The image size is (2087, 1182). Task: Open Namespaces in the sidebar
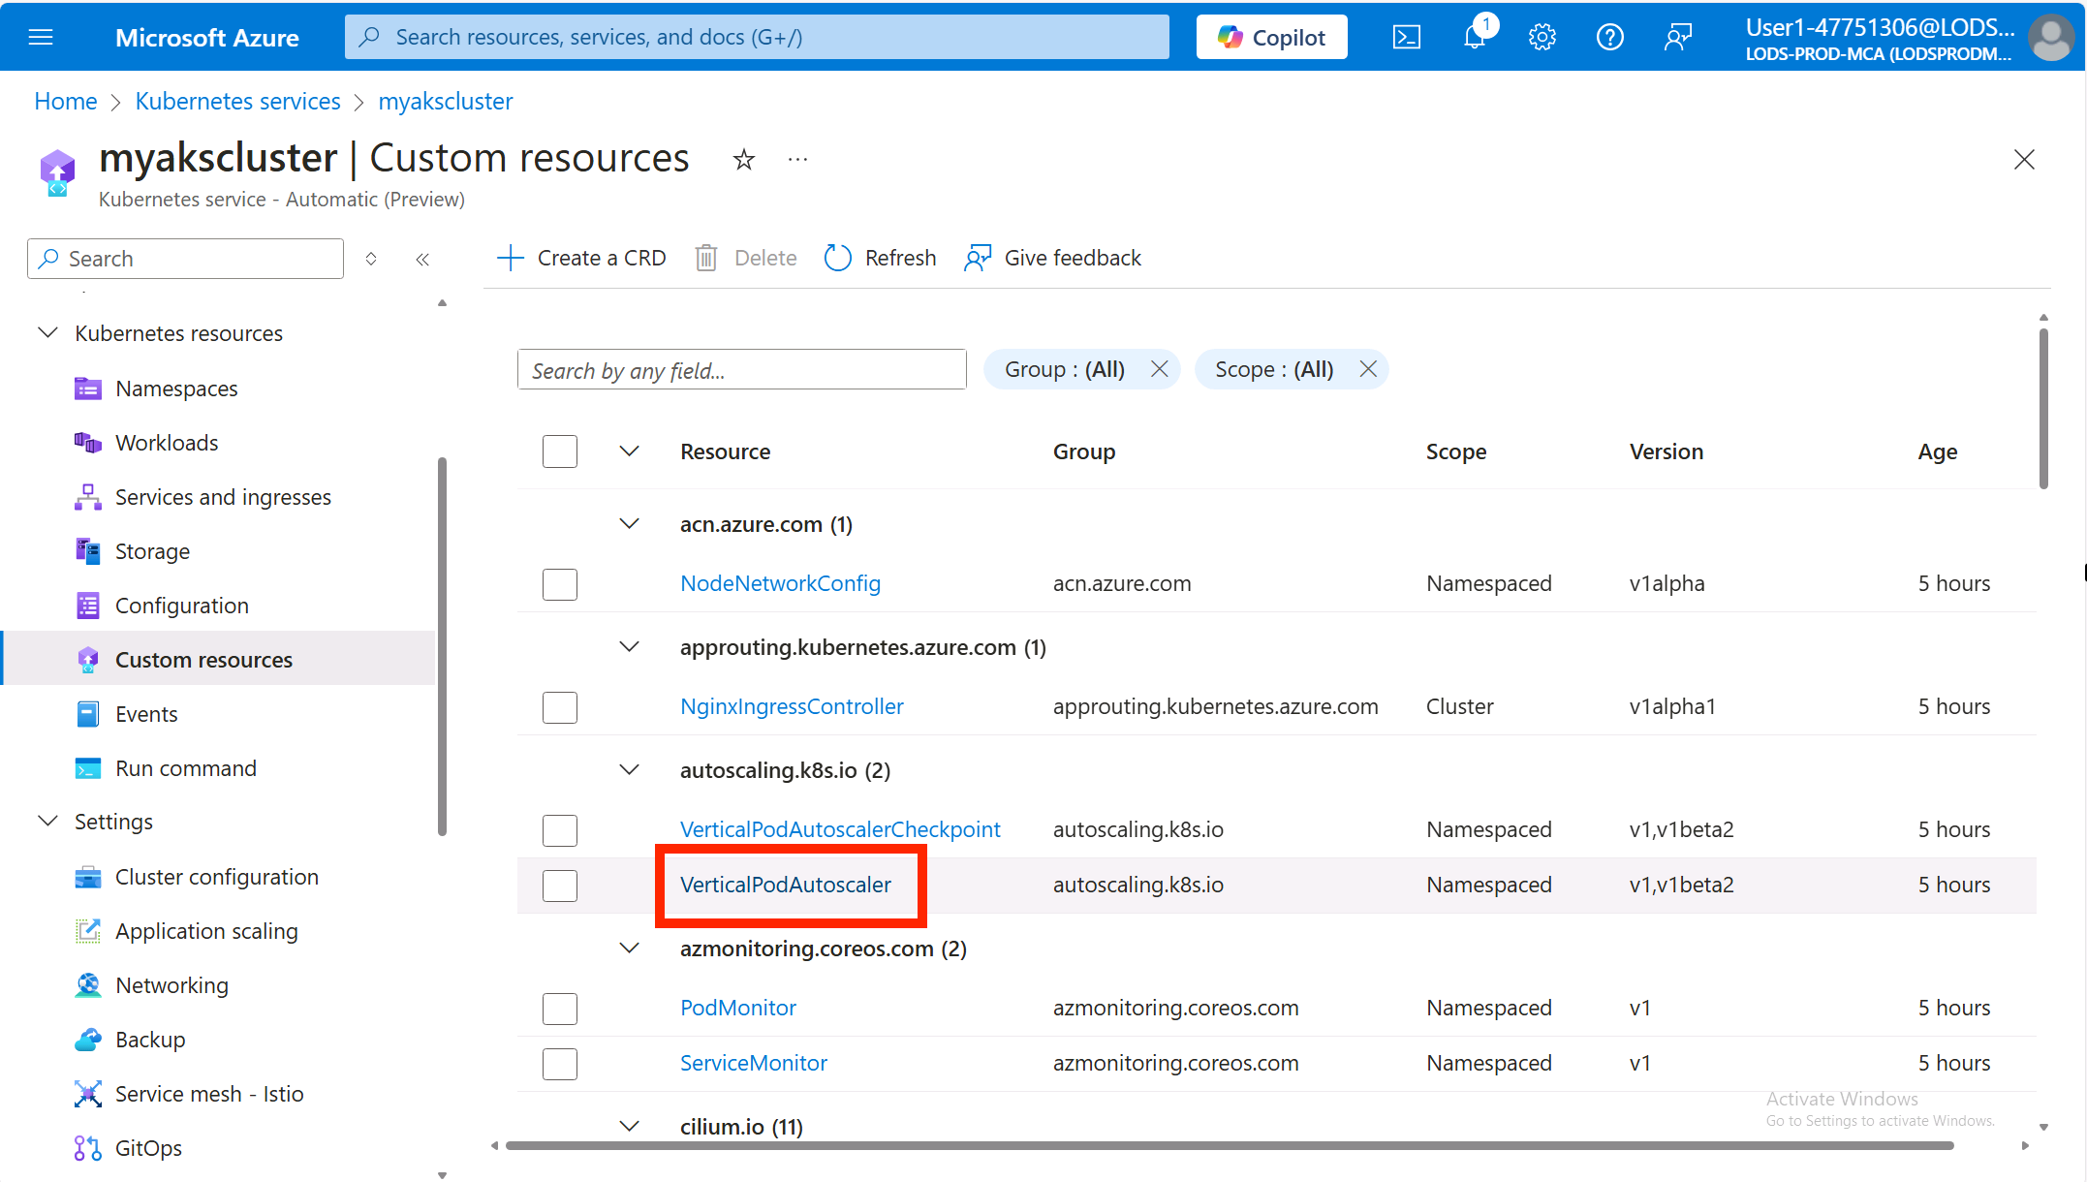176,389
